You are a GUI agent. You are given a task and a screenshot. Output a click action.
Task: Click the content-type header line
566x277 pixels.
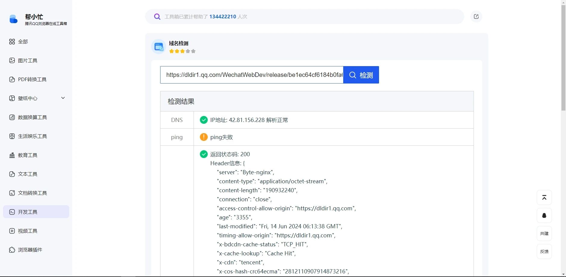(272, 181)
